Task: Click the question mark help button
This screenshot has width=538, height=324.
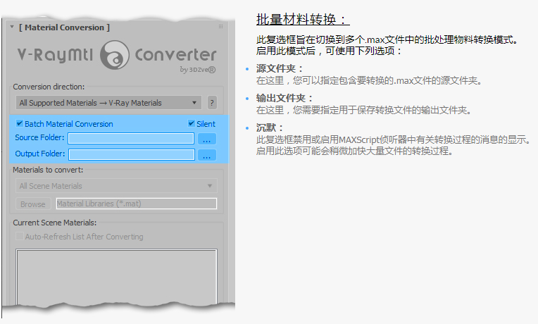Action: coord(211,103)
